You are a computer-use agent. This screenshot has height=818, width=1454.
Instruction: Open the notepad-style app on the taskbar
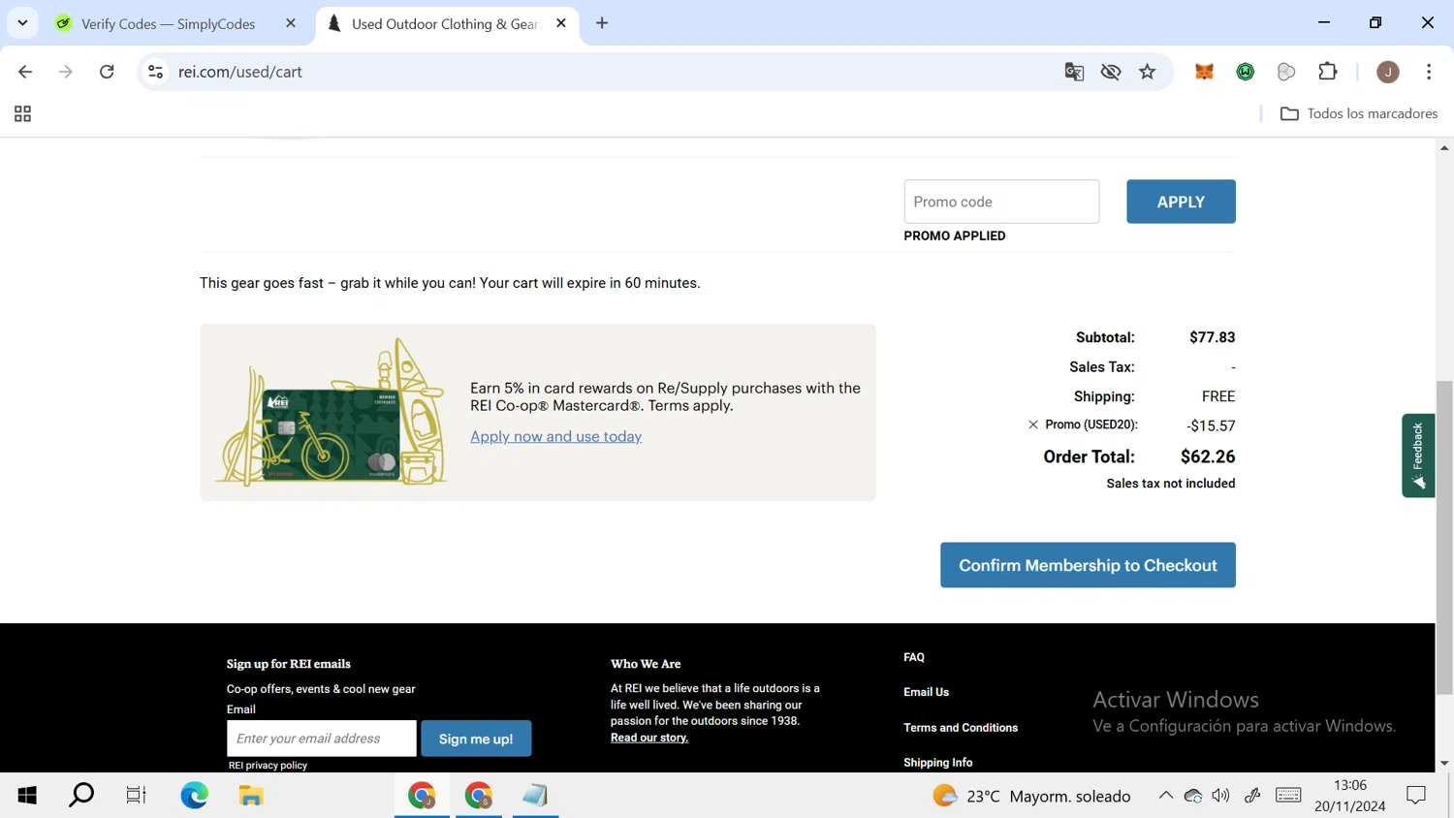[x=535, y=796]
